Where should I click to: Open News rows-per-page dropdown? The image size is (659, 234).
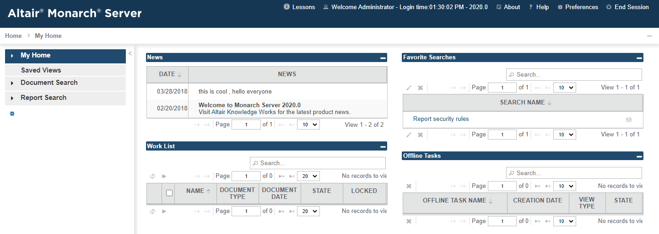pyautogui.click(x=308, y=125)
